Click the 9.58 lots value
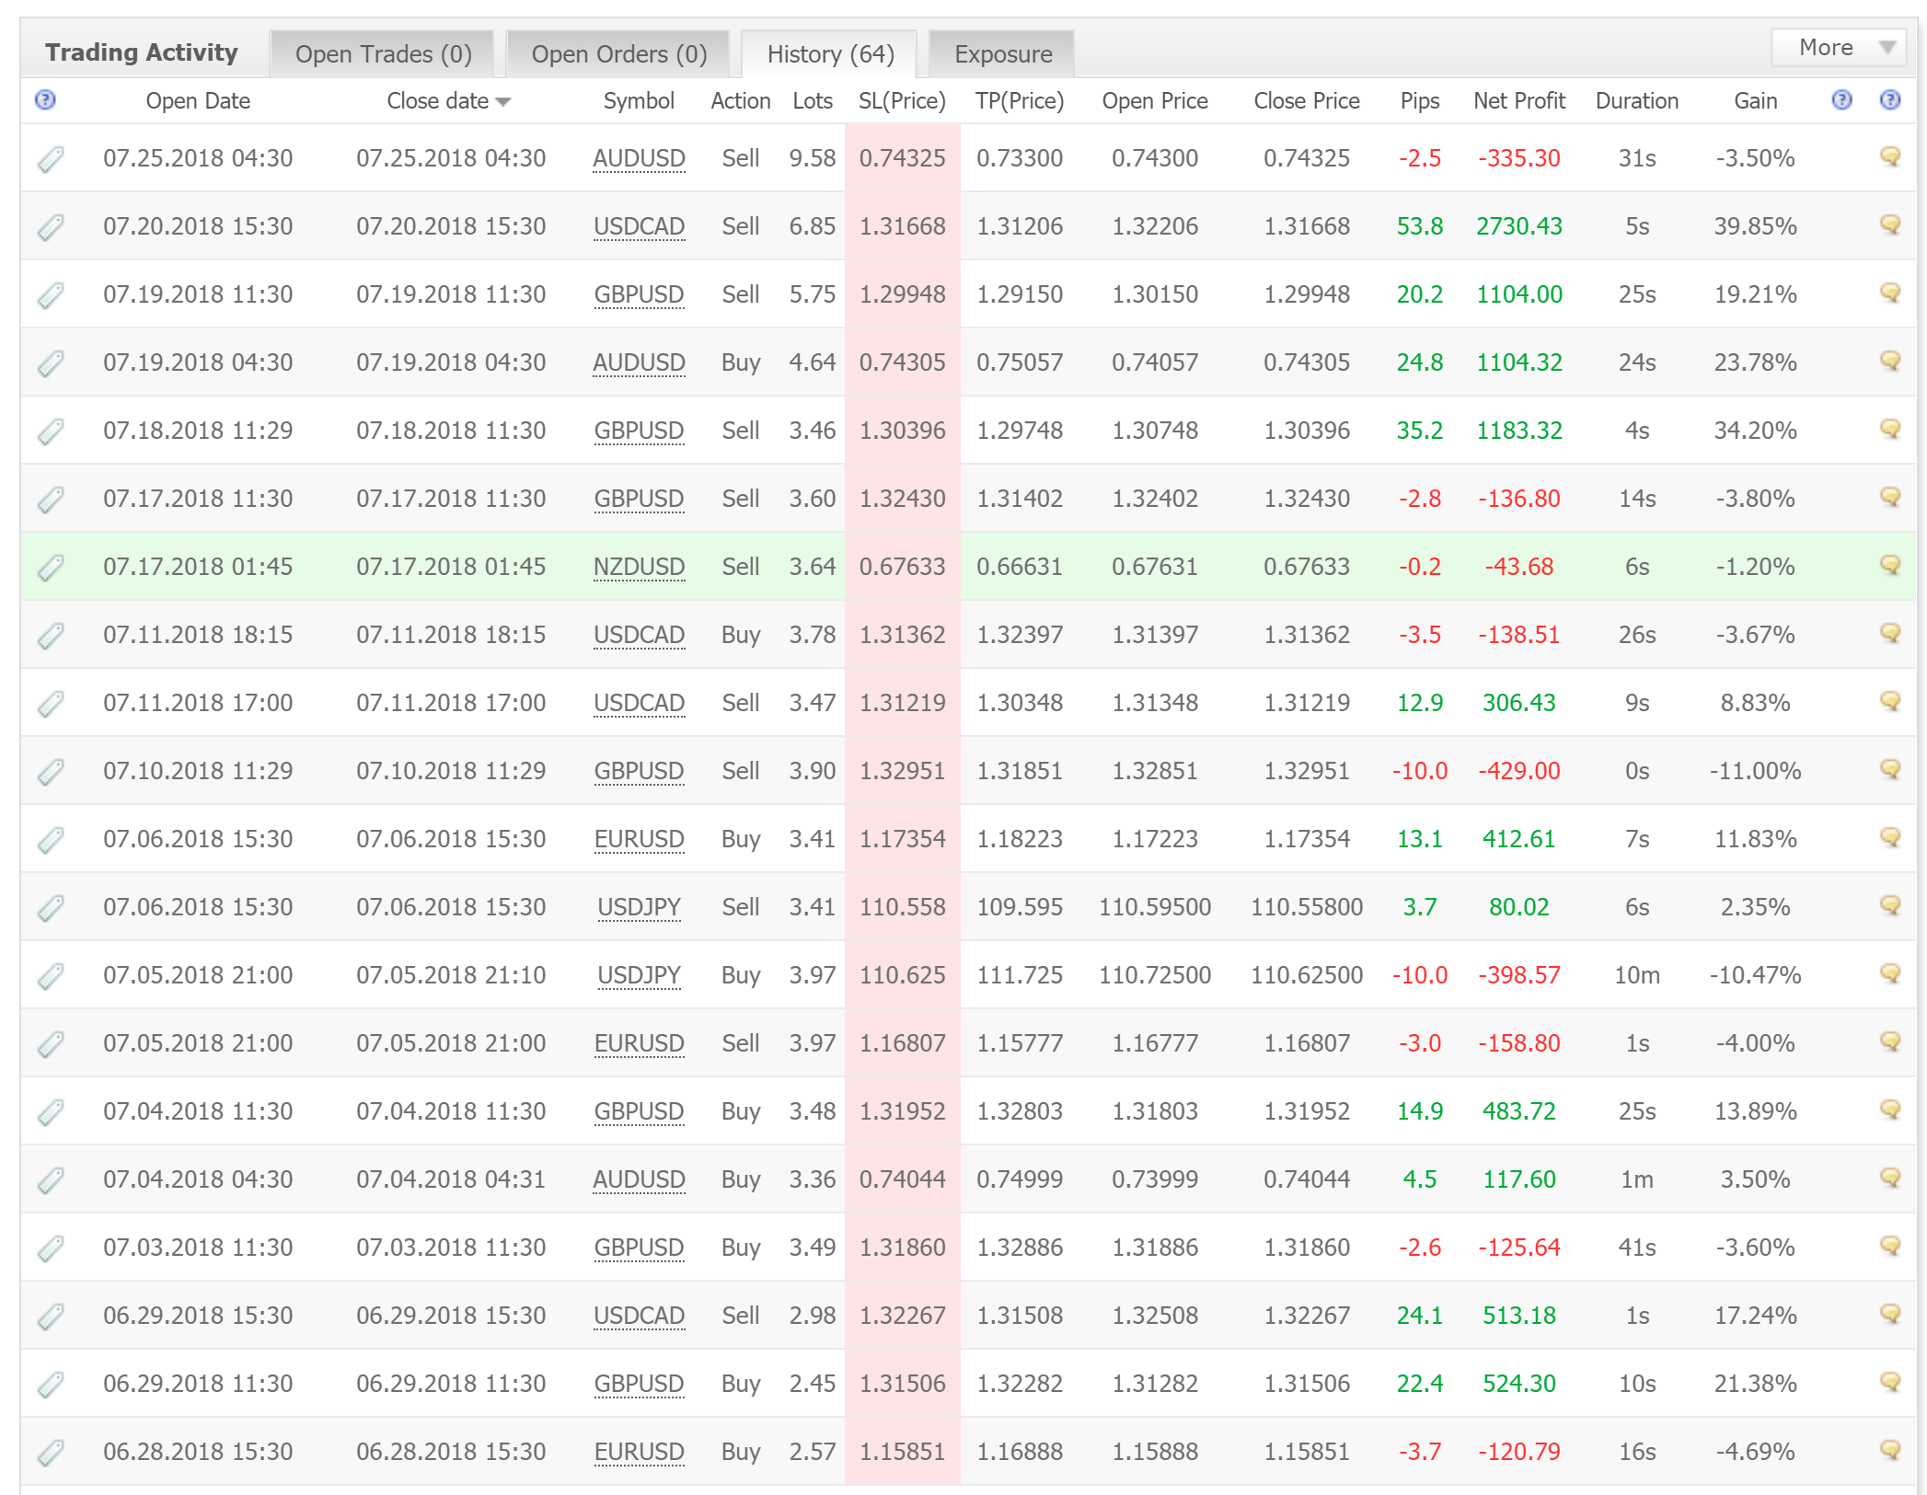Image resolution: width=1927 pixels, height=1495 pixels. point(813,158)
